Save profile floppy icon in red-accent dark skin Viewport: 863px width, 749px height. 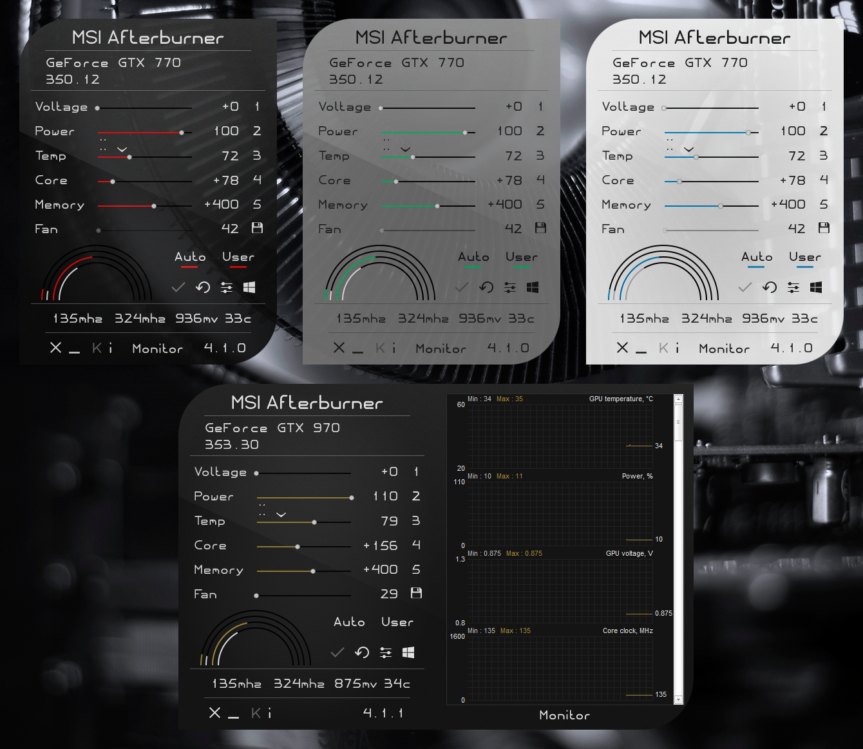[257, 228]
